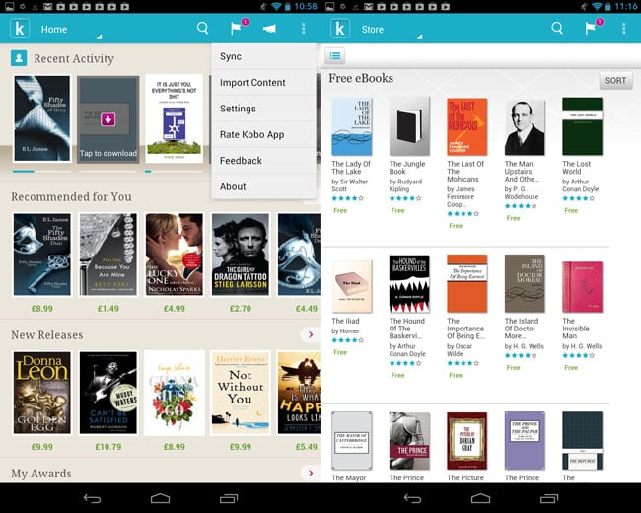Image resolution: width=641 pixels, height=513 pixels.
Task: Tap the Kobo logo in Home screen
Action: [x=20, y=29]
